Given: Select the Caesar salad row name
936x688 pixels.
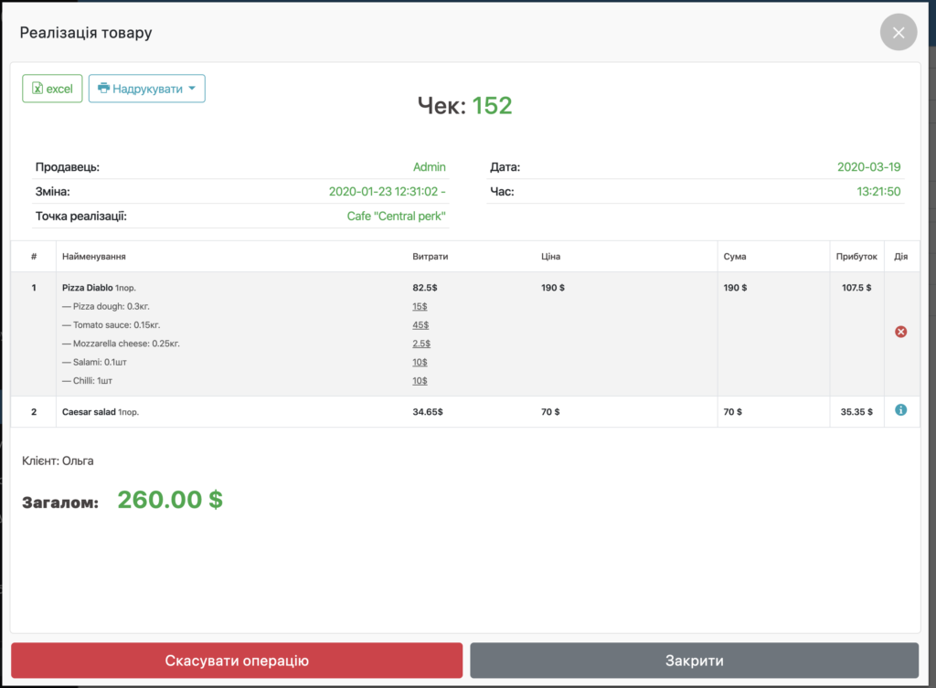Looking at the screenshot, I should [89, 412].
